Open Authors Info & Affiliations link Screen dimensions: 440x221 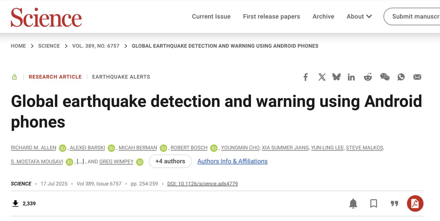(x=232, y=161)
